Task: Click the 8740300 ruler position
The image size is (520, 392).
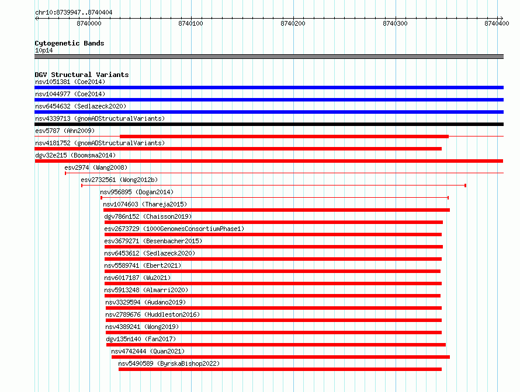Action: pos(395,23)
